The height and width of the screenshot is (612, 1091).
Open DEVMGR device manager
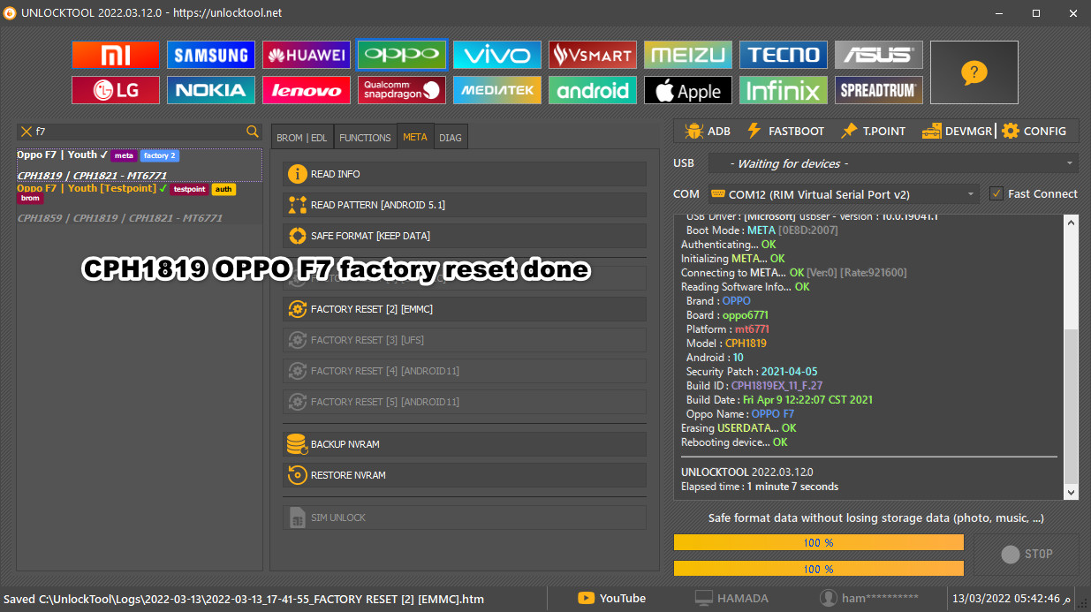coord(958,131)
